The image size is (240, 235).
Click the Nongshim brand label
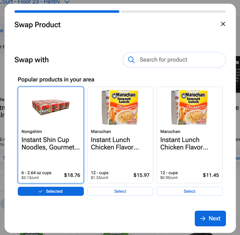[x=32, y=132]
